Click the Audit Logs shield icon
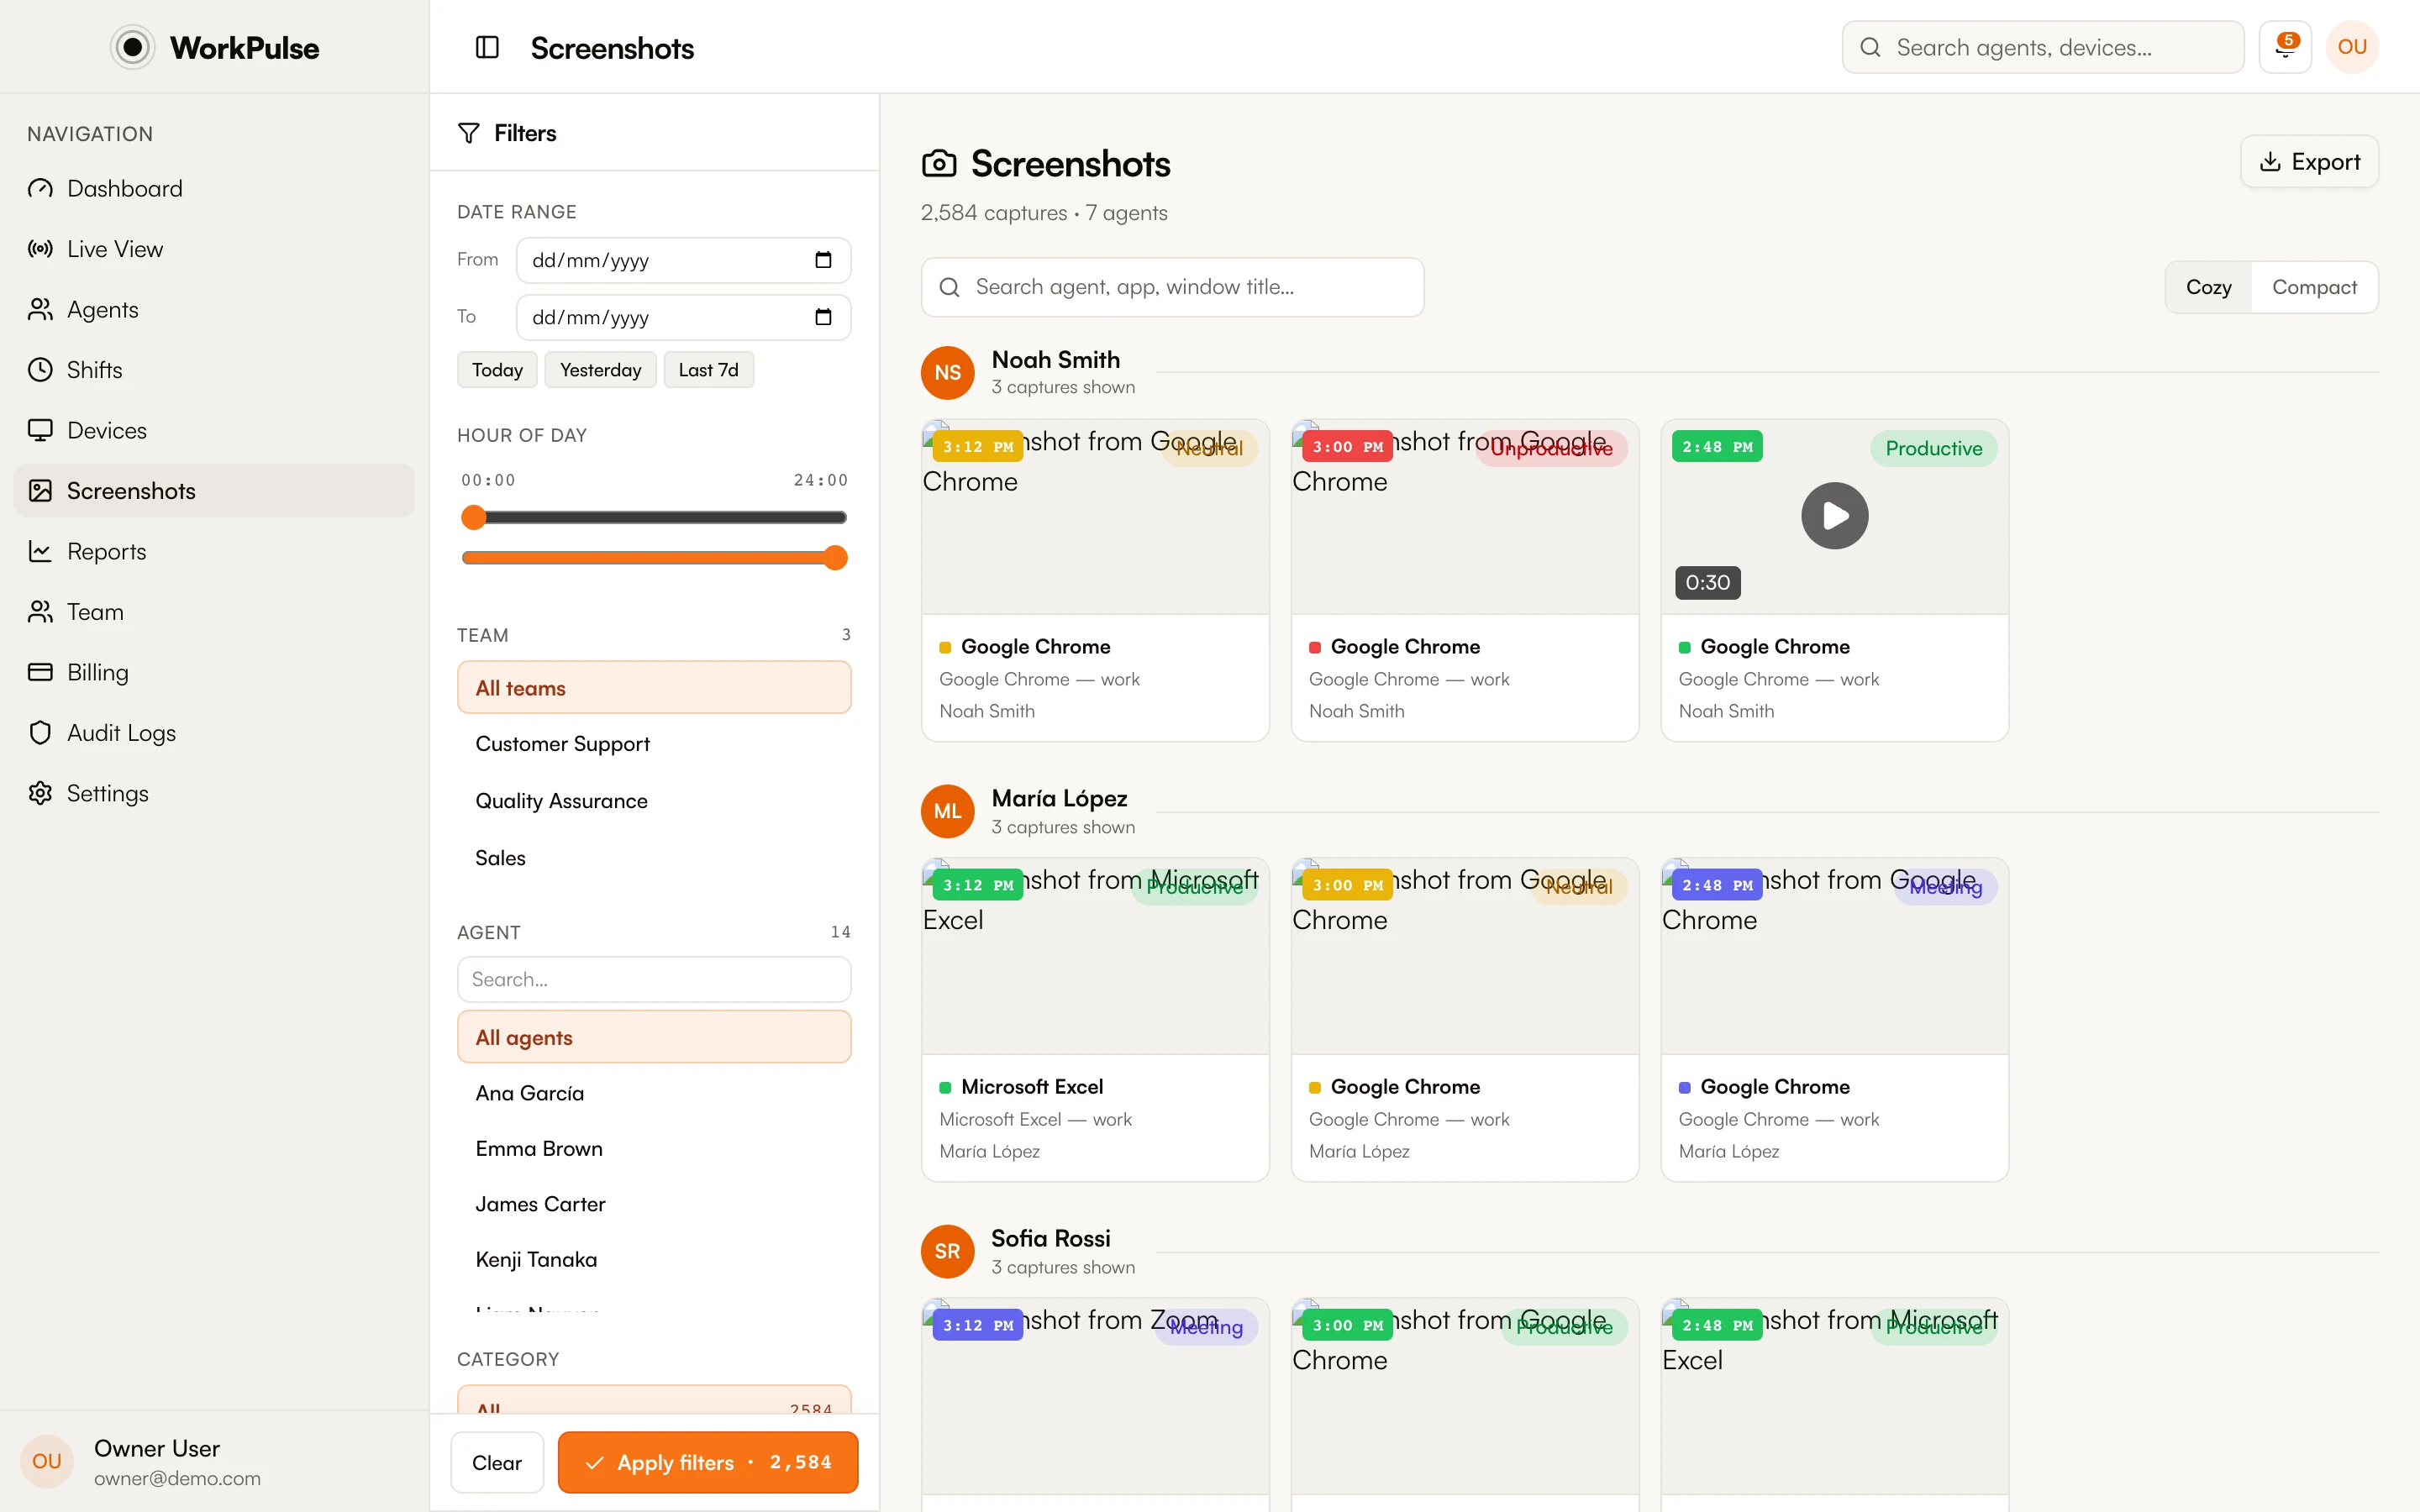Image resolution: width=2420 pixels, height=1512 pixels. (40, 733)
